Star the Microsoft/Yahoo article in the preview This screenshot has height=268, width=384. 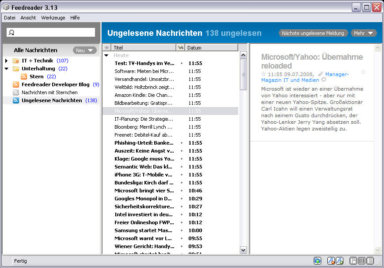[x=263, y=74]
